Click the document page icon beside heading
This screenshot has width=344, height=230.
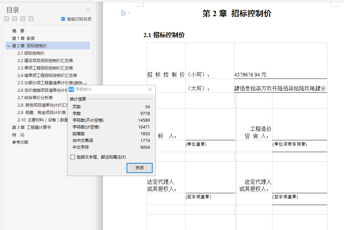[123, 13]
